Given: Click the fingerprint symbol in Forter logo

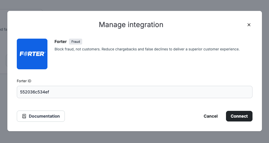Looking at the screenshot, I should 26,54.
